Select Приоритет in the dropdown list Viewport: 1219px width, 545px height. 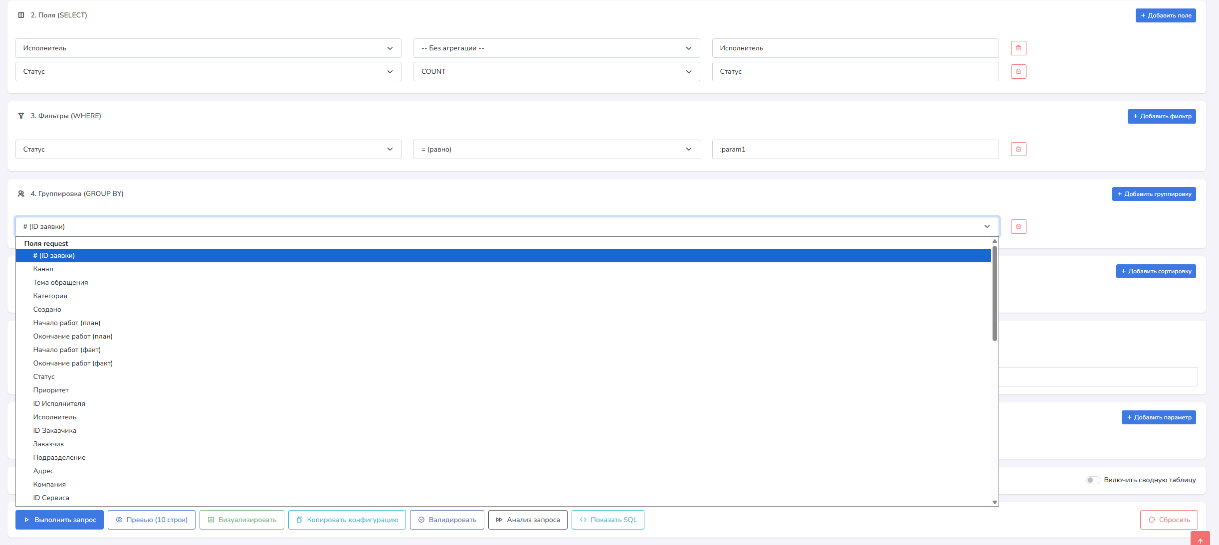click(x=51, y=390)
